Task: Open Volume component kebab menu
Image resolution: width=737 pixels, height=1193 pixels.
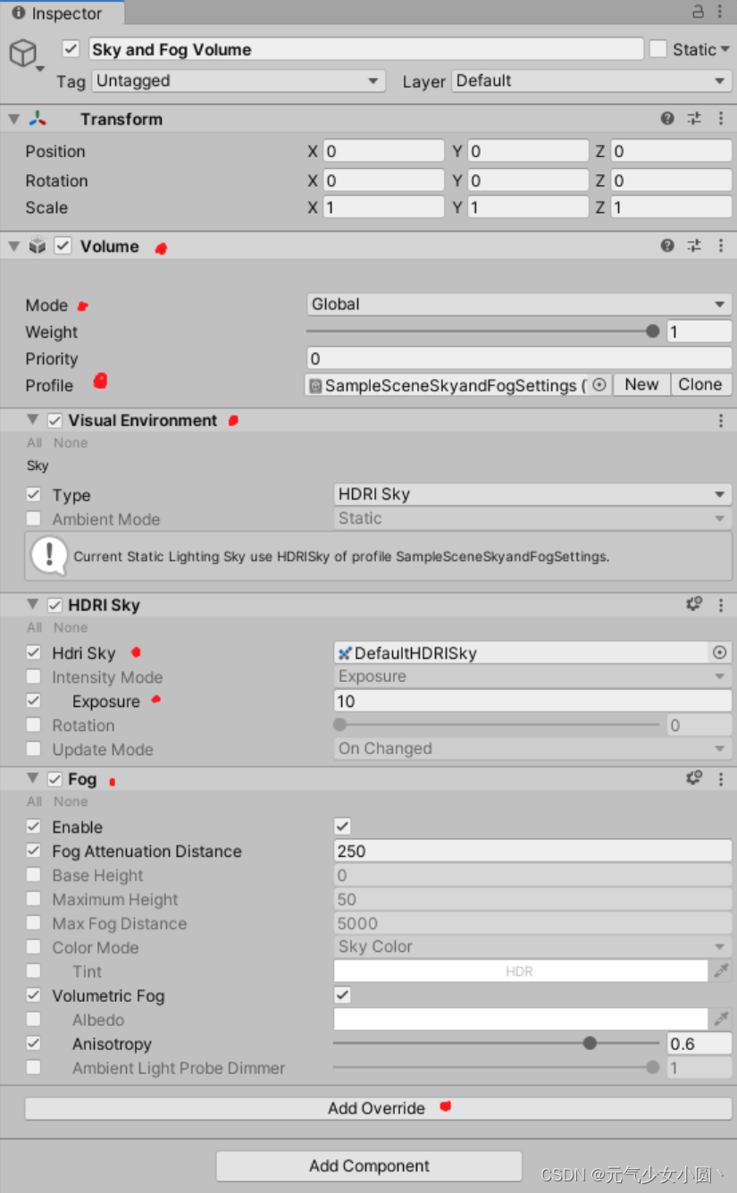Action: tap(721, 246)
